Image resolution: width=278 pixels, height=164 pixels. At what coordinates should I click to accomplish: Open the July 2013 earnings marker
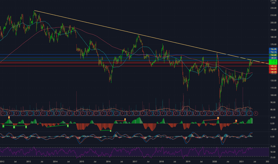point(43,113)
